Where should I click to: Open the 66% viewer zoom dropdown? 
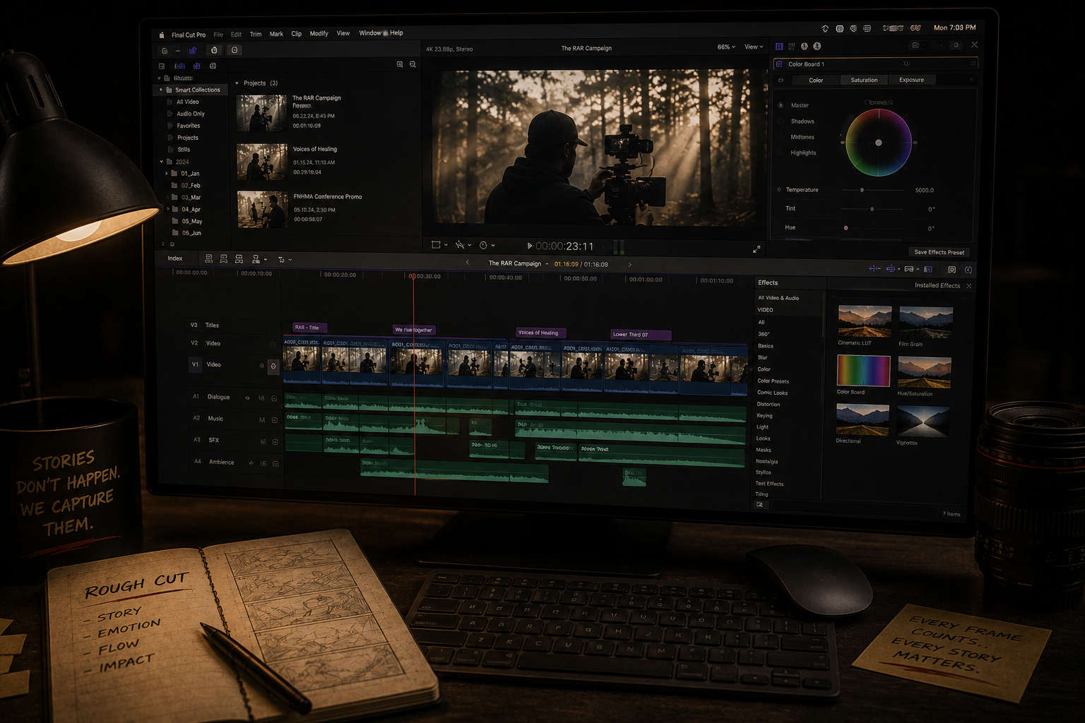(x=726, y=47)
